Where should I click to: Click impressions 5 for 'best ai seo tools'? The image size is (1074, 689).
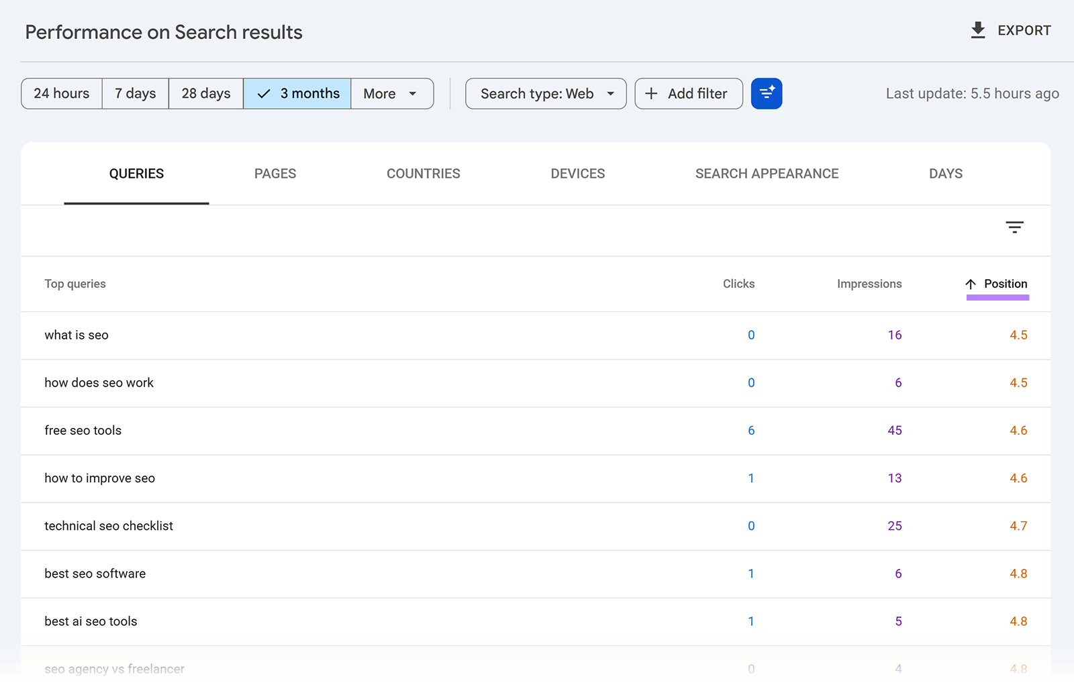point(898,621)
